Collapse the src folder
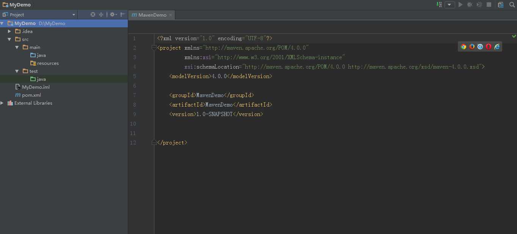Viewport: 517px width, 234px height. tap(9, 39)
